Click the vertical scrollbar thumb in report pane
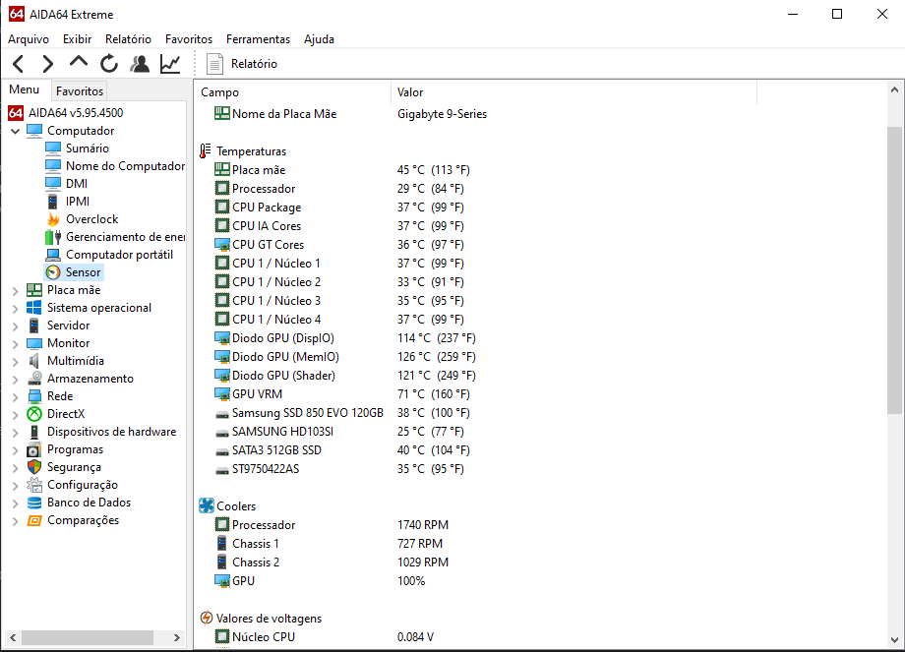This screenshot has height=652, width=905. [x=894, y=270]
